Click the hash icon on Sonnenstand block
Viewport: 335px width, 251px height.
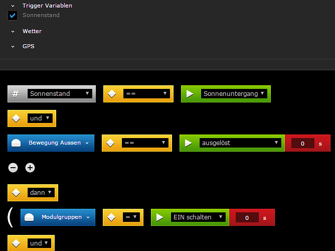coord(16,94)
